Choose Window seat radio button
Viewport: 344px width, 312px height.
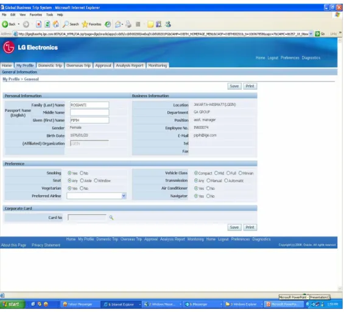click(x=96, y=181)
